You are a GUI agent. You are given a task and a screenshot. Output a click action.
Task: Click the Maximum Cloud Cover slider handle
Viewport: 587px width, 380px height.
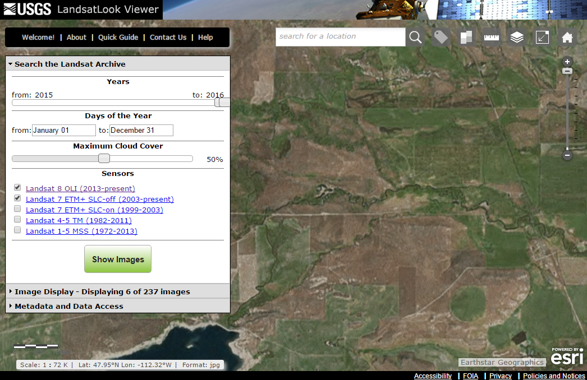[104, 159]
